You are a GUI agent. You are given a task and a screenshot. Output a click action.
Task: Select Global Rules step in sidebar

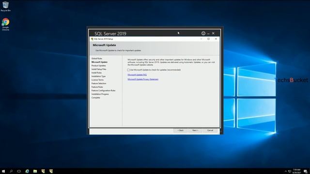[x=97, y=58]
